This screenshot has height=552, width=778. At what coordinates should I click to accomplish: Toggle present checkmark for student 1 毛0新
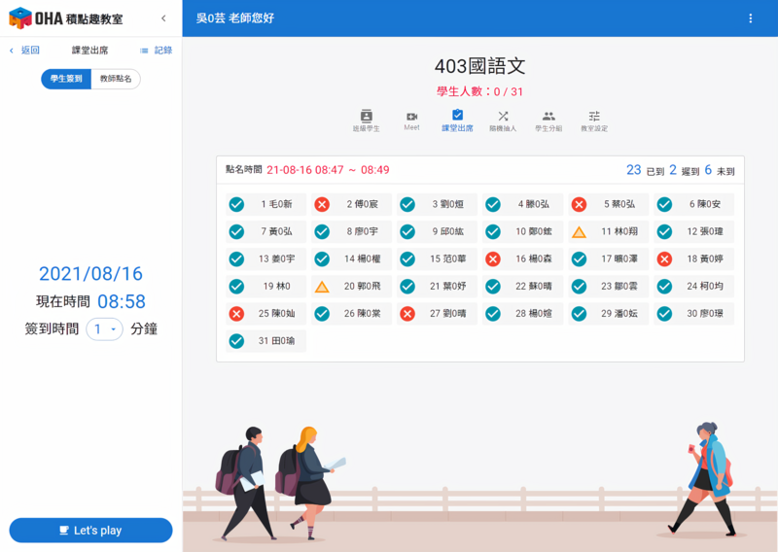point(236,204)
